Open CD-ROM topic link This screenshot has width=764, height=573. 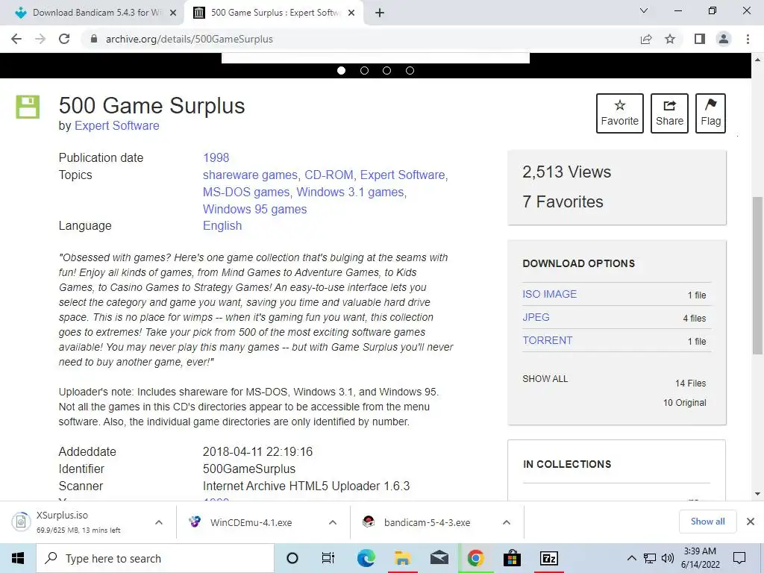[x=329, y=175]
